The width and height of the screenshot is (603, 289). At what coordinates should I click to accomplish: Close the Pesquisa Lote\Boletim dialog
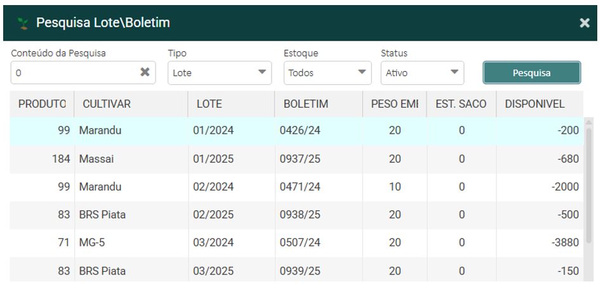pos(585,23)
